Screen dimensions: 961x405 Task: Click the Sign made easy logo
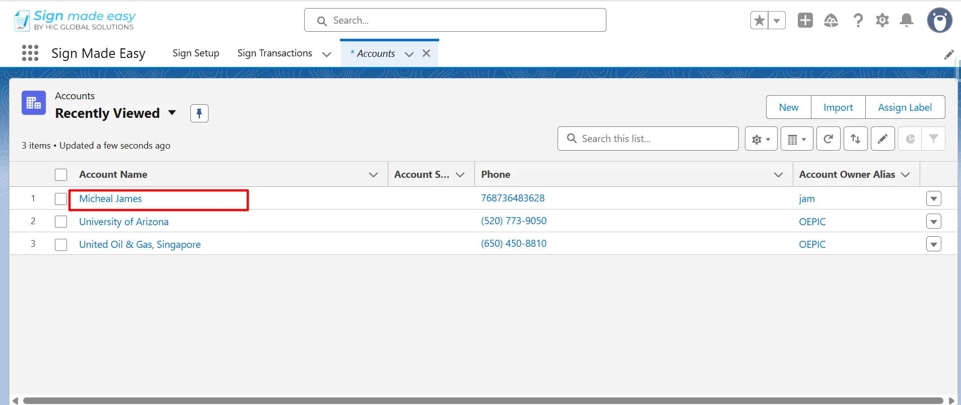point(75,20)
